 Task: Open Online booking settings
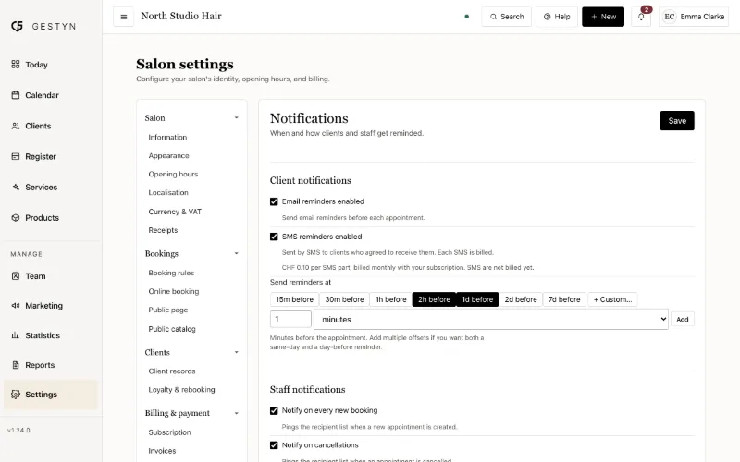tap(174, 291)
